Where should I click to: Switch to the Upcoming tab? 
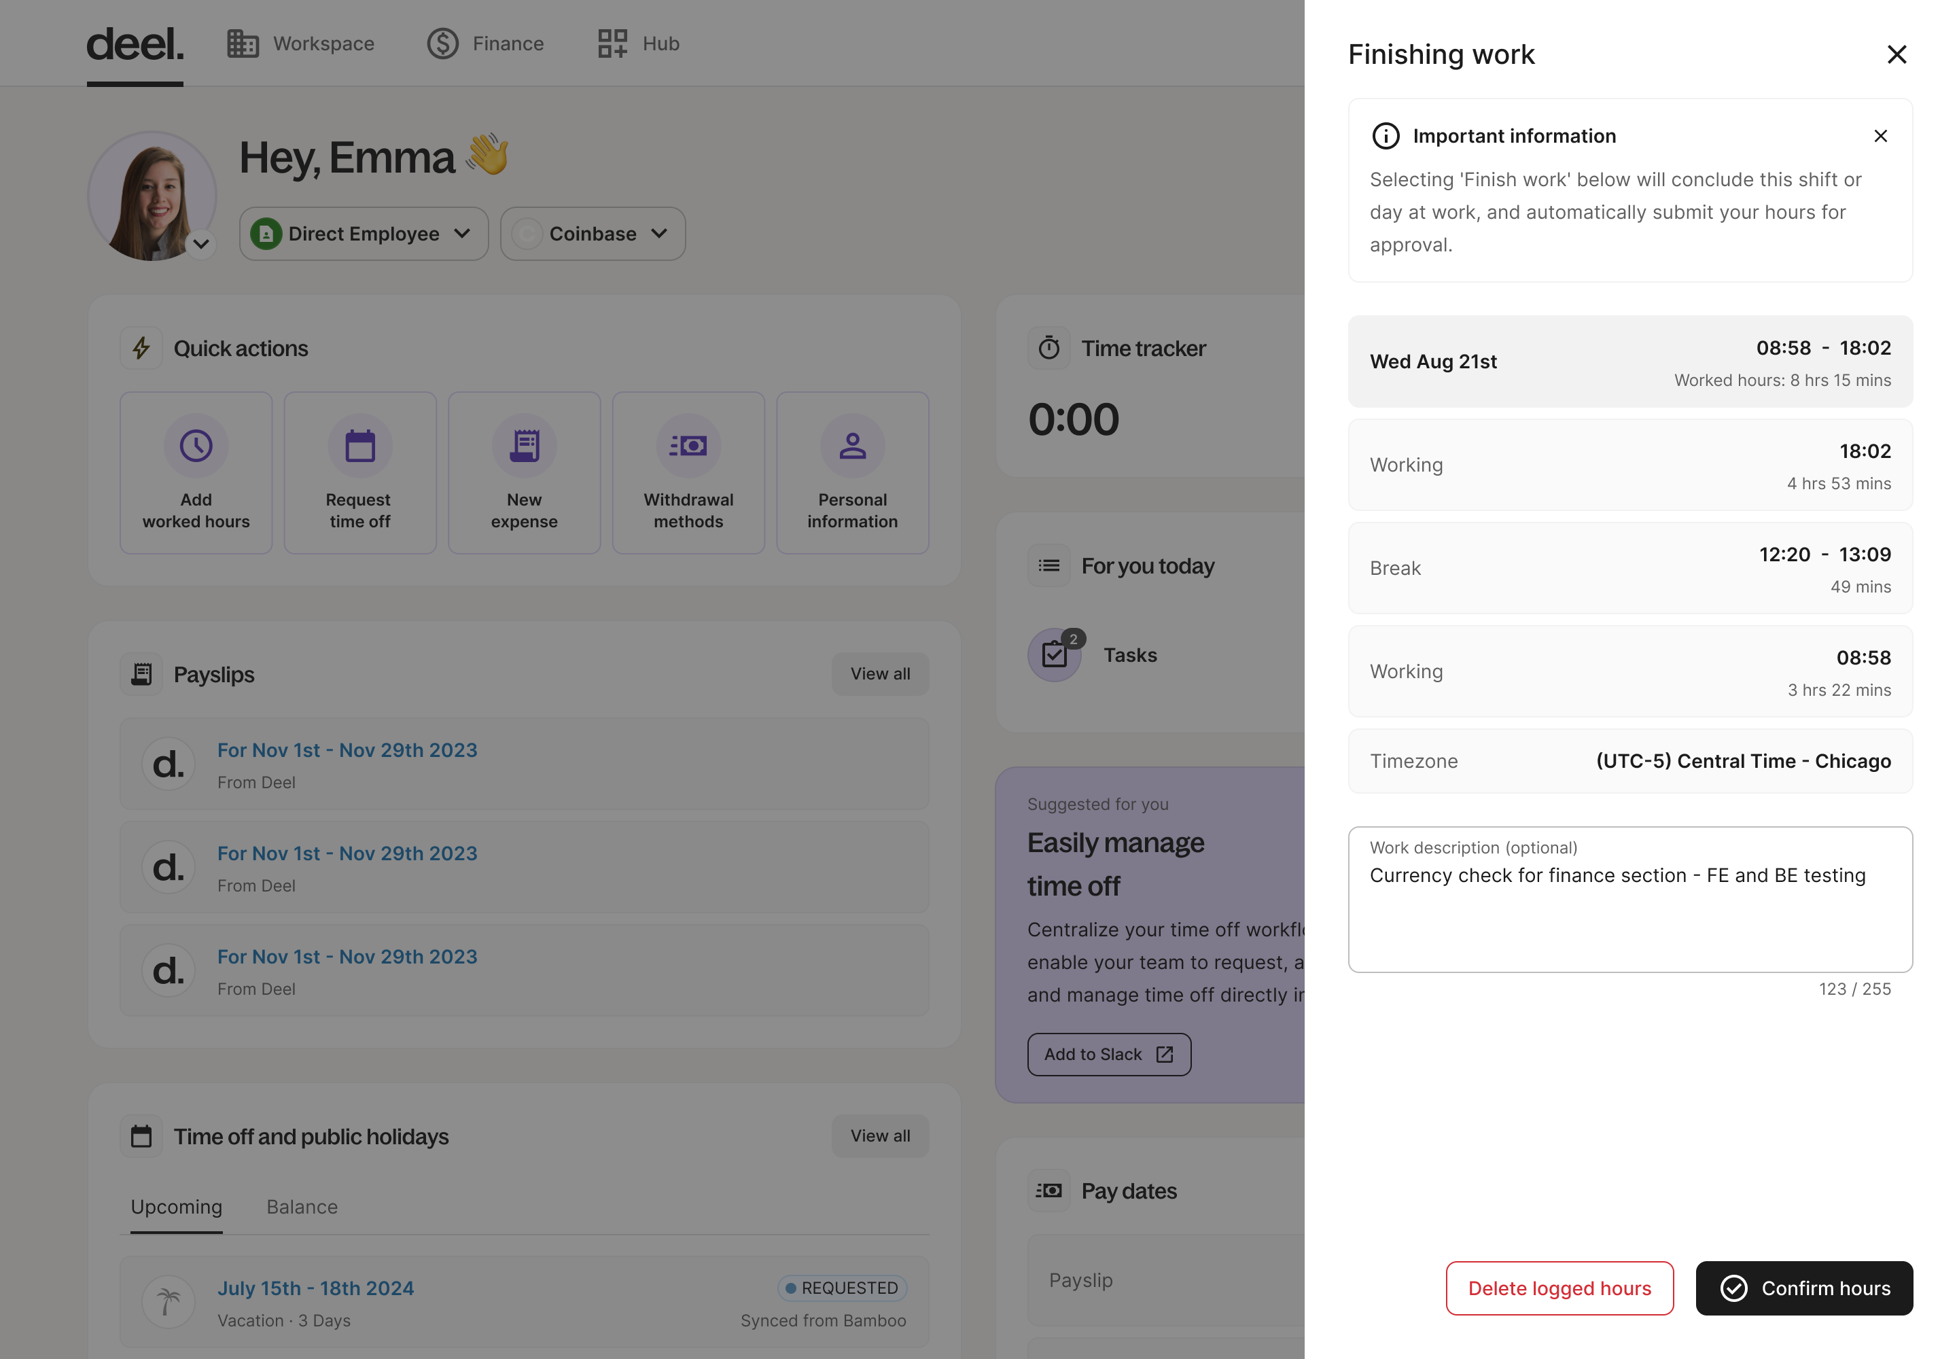[176, 1207]
